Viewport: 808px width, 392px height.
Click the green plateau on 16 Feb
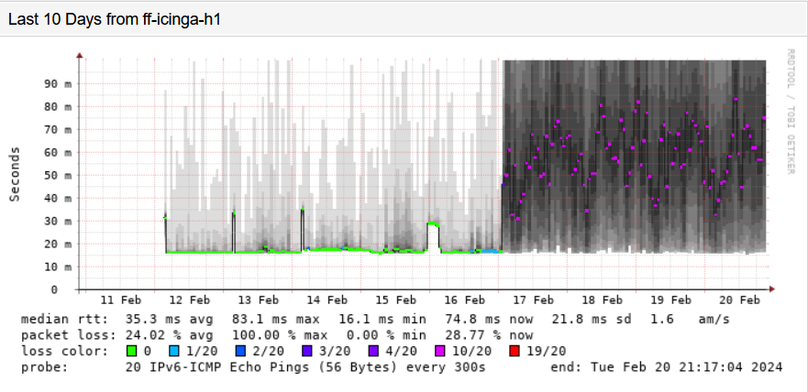434,223
